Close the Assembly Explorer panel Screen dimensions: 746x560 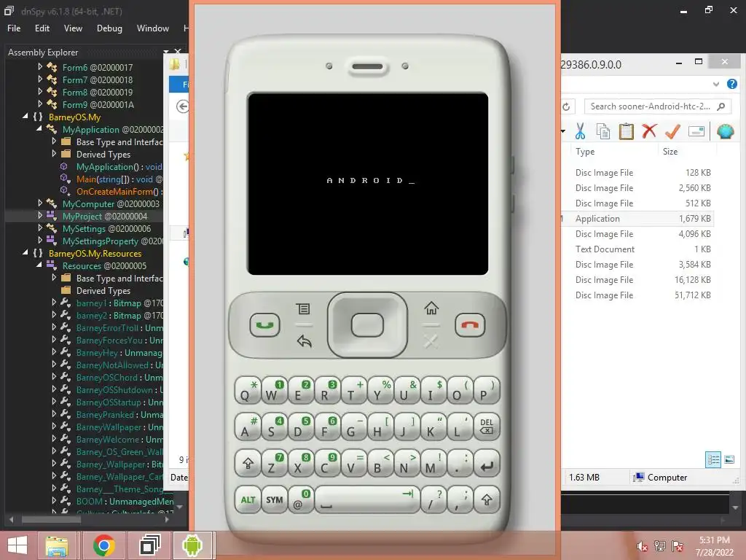tap(178, 52)
